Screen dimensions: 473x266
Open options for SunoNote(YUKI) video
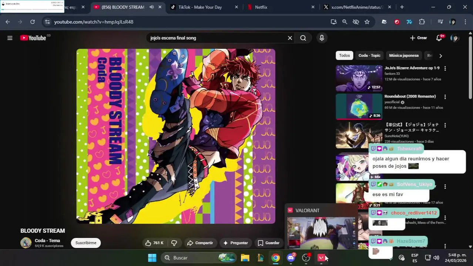point(445,125)
